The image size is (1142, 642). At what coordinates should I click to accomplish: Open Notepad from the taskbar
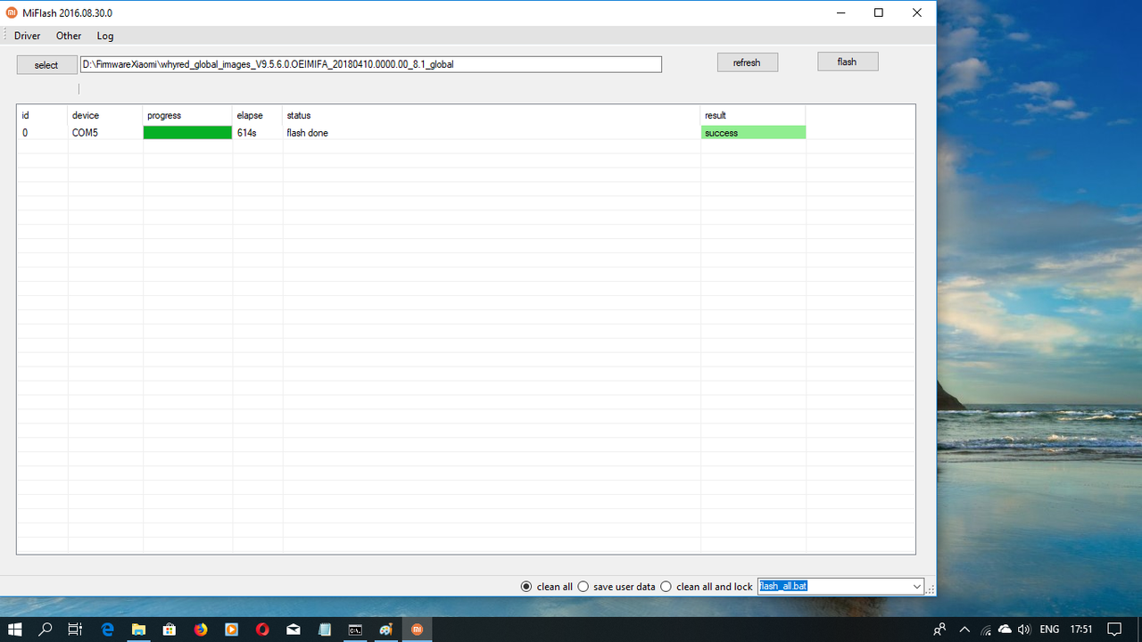tap(324, 630)
